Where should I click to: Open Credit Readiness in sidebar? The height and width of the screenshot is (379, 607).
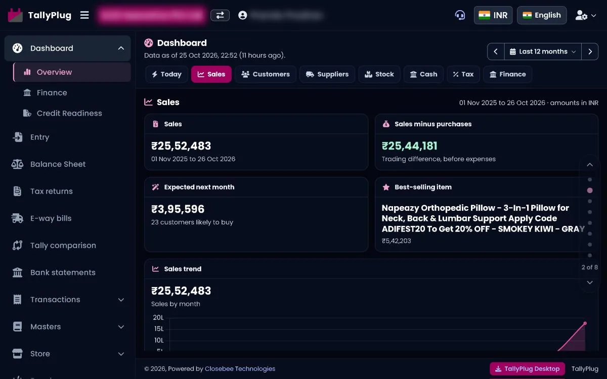(72, 113)
